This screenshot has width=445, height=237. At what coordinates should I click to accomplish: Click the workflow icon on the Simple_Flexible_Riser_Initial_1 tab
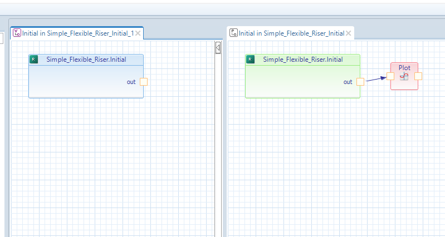point(17,33)
